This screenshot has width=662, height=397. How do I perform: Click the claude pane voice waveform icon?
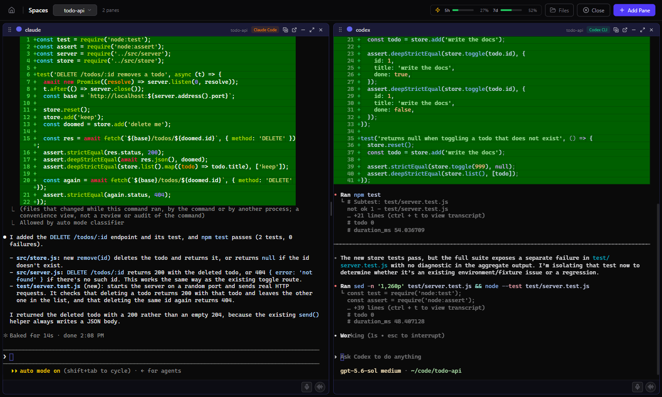320,387
